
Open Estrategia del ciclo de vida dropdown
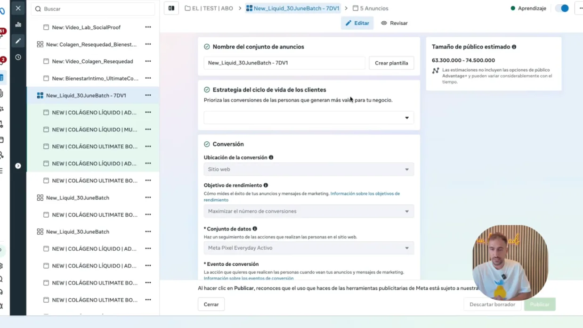coord(308,118)
